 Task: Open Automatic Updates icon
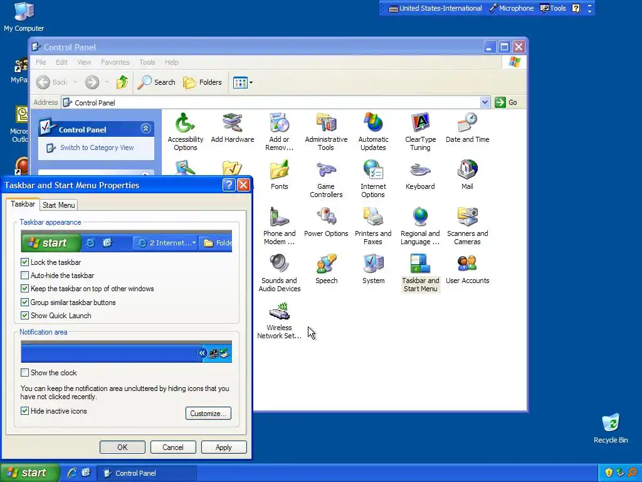pos(373,131)
